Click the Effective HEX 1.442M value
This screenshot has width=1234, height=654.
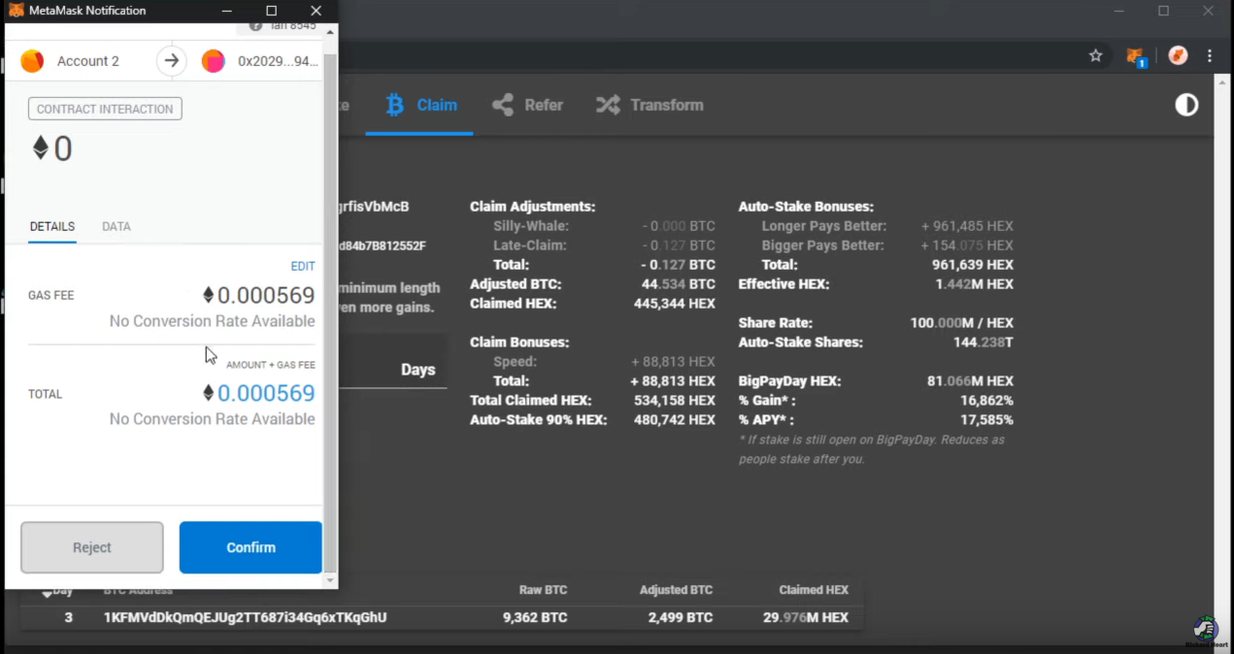point(975,284)
